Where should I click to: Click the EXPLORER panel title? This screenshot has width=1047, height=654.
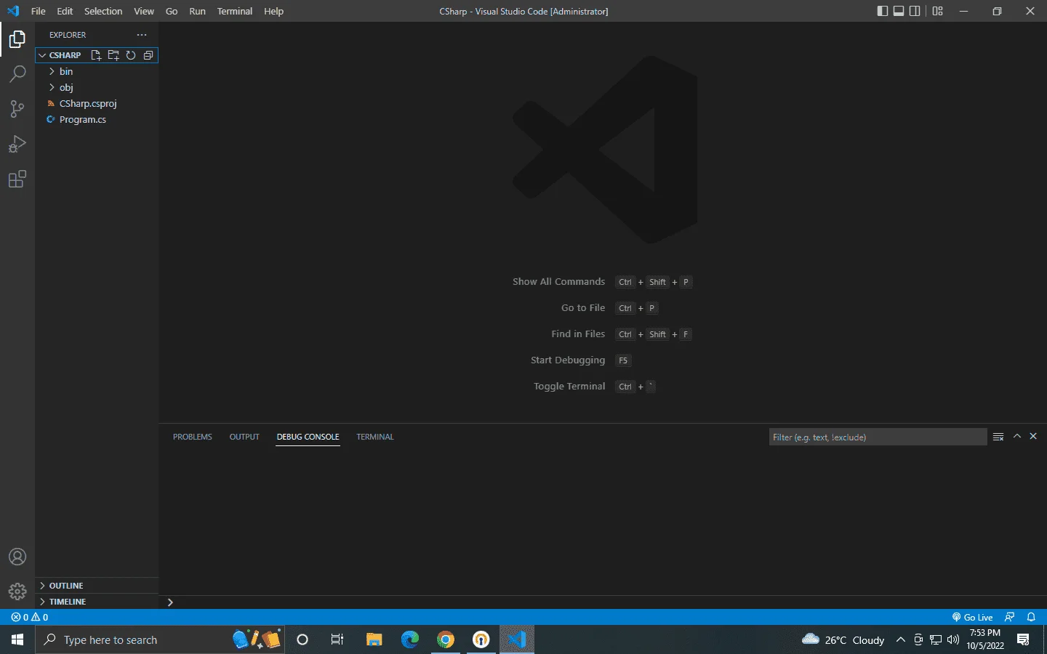click(68, 35)
